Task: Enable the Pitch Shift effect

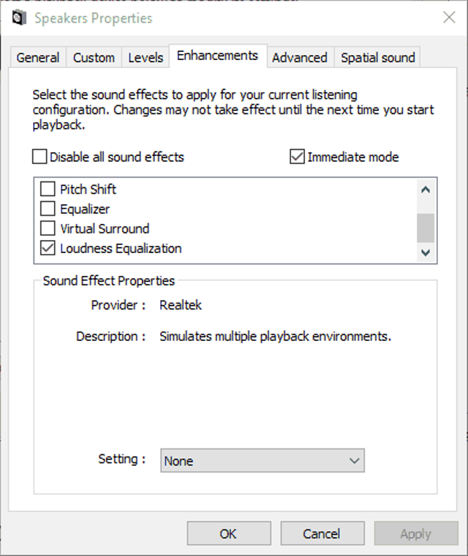Action: pos(48,189)
